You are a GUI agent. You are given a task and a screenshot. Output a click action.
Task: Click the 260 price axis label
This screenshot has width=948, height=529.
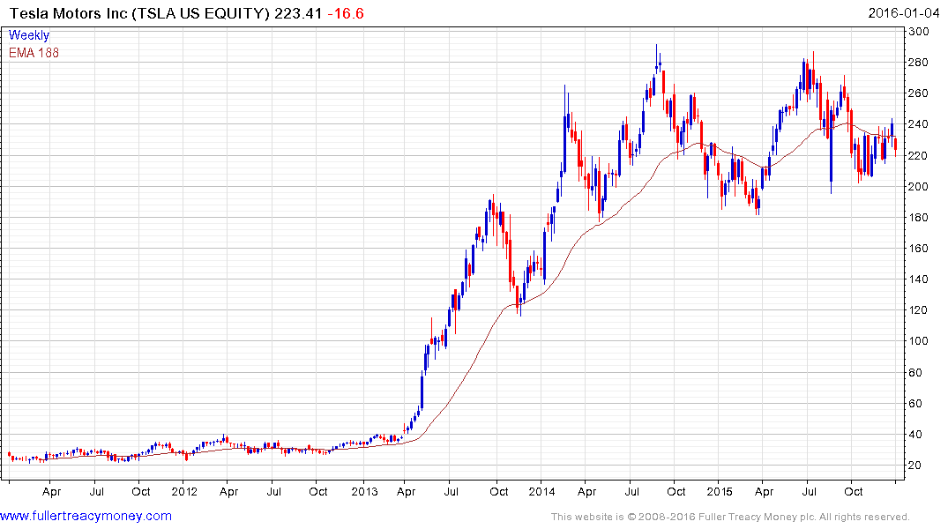point(918,93)
